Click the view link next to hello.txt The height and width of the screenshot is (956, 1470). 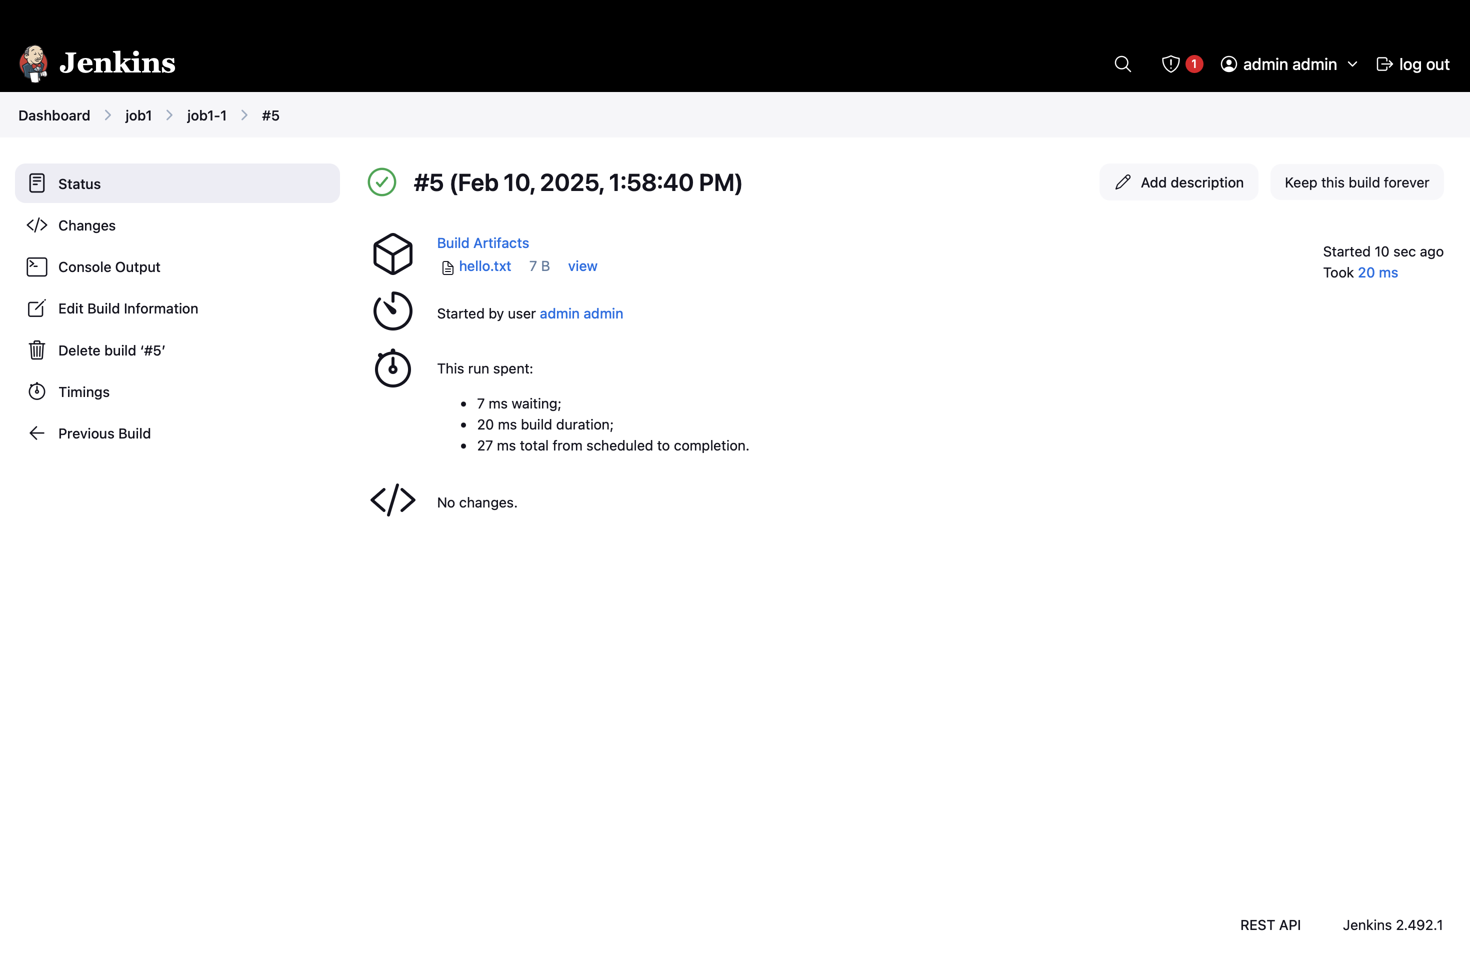(x=582, y=266)
